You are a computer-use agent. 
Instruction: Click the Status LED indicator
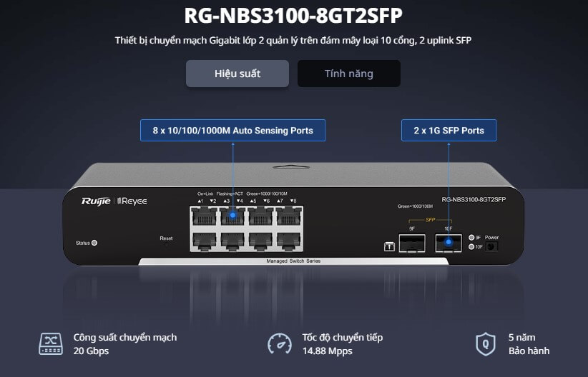tap(94, 243)
